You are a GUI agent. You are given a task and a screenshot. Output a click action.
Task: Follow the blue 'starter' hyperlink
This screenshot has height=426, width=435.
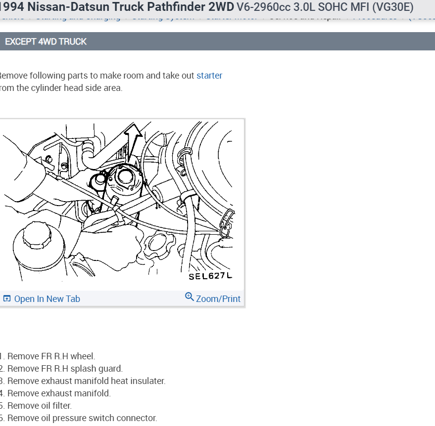tap(209, 75)
